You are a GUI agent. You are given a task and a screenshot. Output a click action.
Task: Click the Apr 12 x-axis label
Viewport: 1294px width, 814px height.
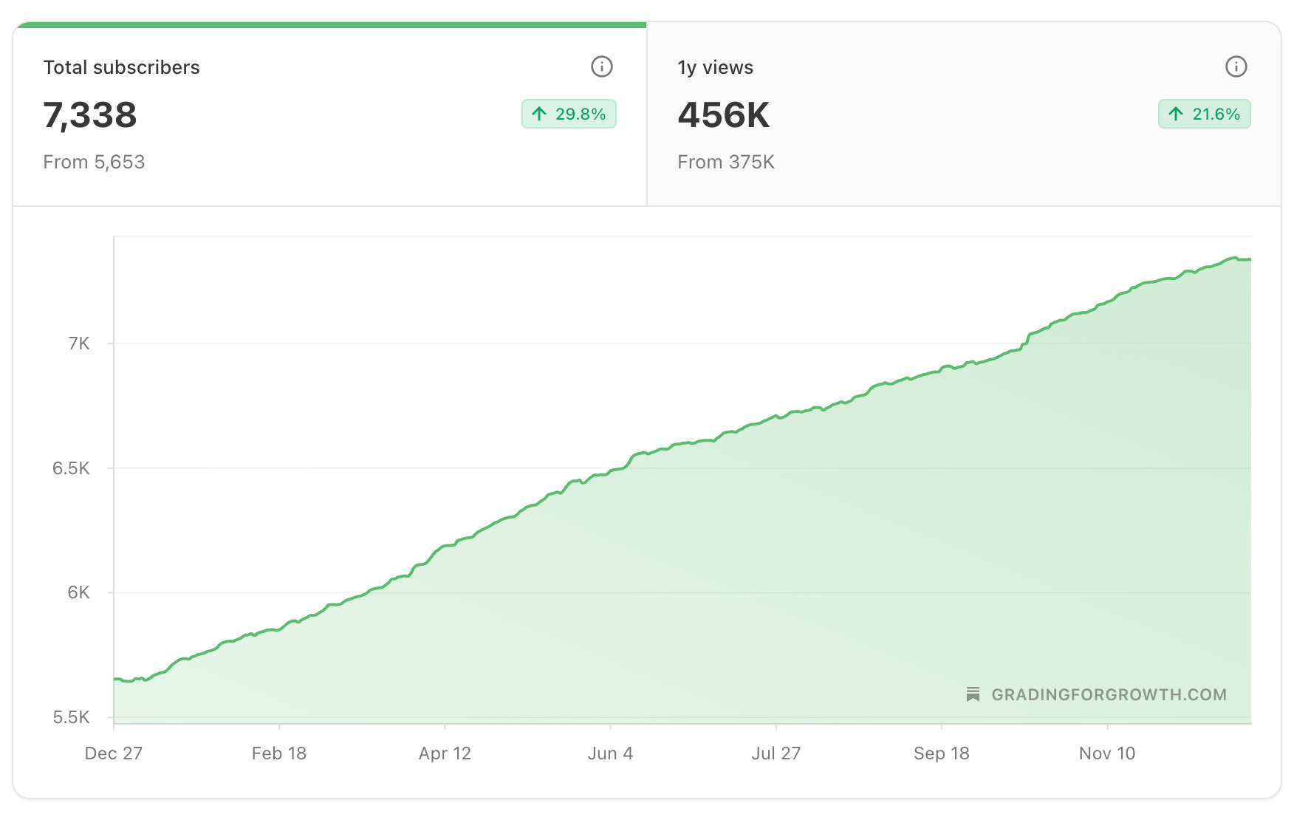click(x=445, y=753)
